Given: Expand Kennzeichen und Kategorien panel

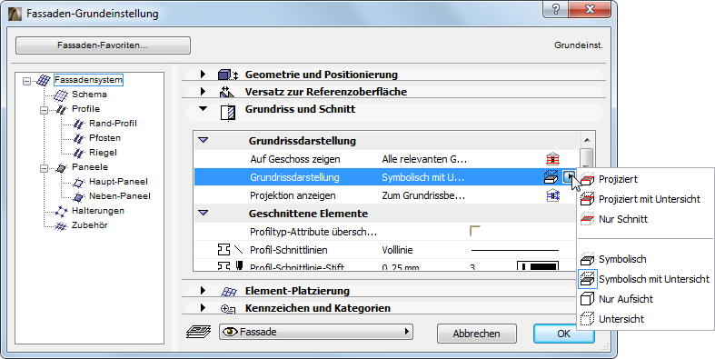Looking at the screenshot, I should coord(203,308).
